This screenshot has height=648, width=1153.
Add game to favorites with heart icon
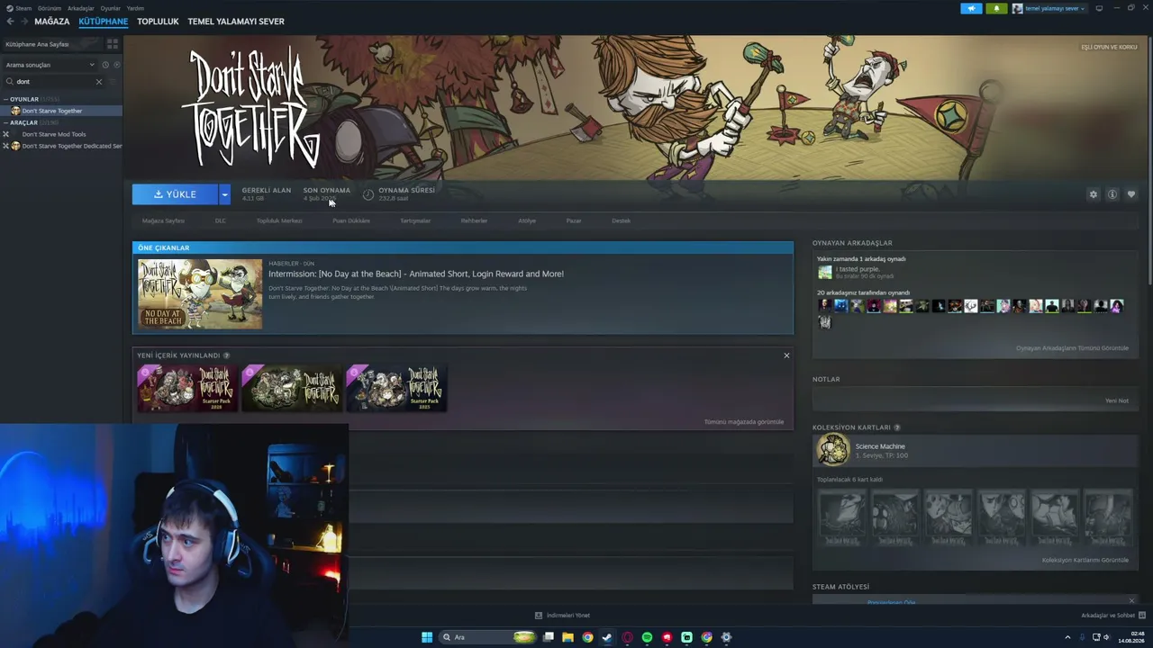1131,194
